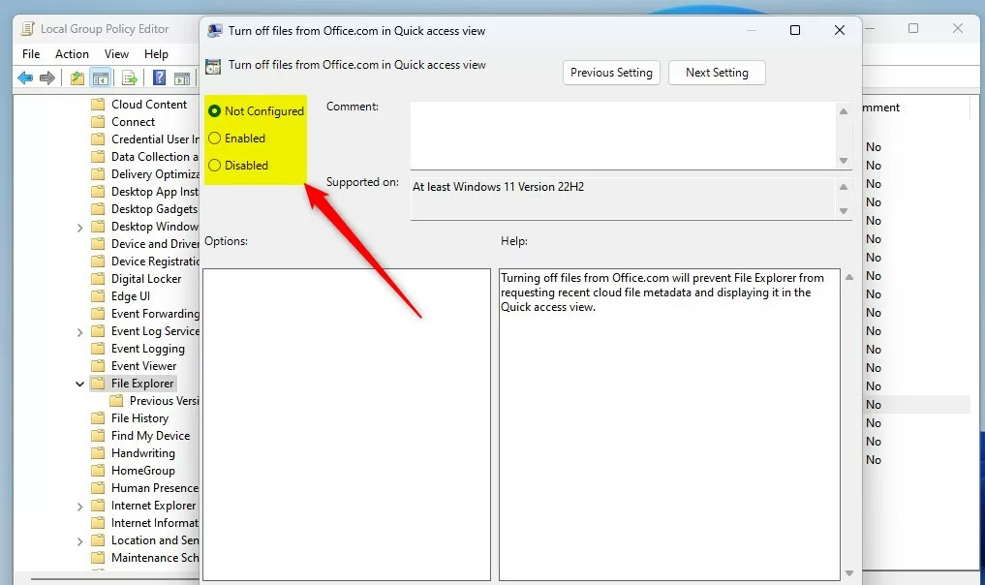Select Data Collection tree item
The width and height of the screenshot is (985, 585).
(x=155, y=157)
